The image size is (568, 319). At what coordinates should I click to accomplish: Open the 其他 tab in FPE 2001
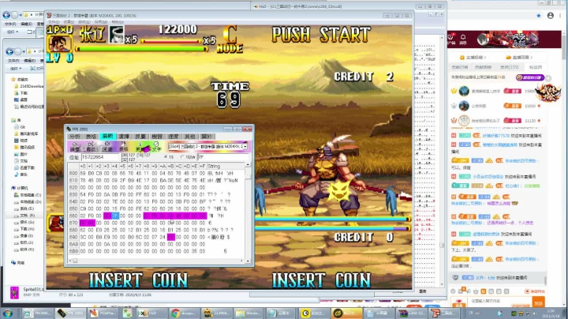click(190, 137)
